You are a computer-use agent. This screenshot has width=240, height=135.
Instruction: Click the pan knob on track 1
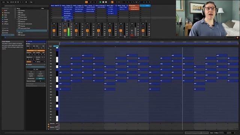[54, 27]
